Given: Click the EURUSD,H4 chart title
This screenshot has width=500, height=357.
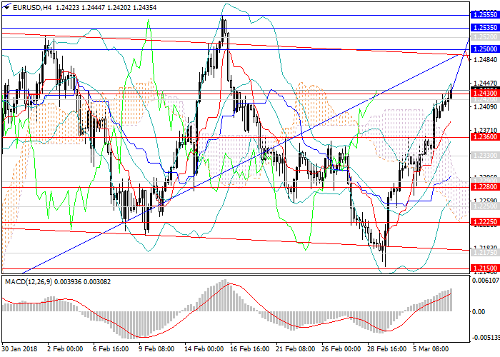Looking at the screenshot, I should (31, 6).
